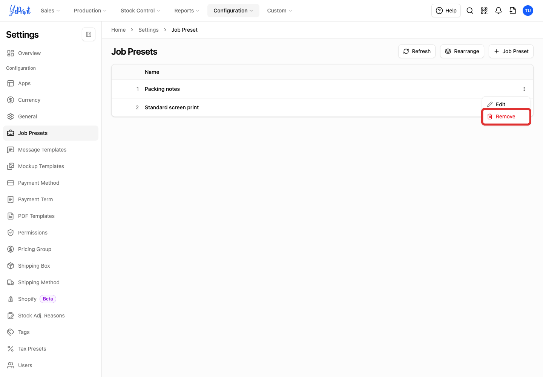Select the Packing notes preset name

coord(162,89)
